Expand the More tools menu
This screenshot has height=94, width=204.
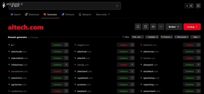[103, 14]
